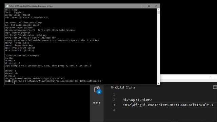Screen dimensions: 217x122
Task: Click the console line '<menu> Press Menu key'
Action: (x=19, y=45)
